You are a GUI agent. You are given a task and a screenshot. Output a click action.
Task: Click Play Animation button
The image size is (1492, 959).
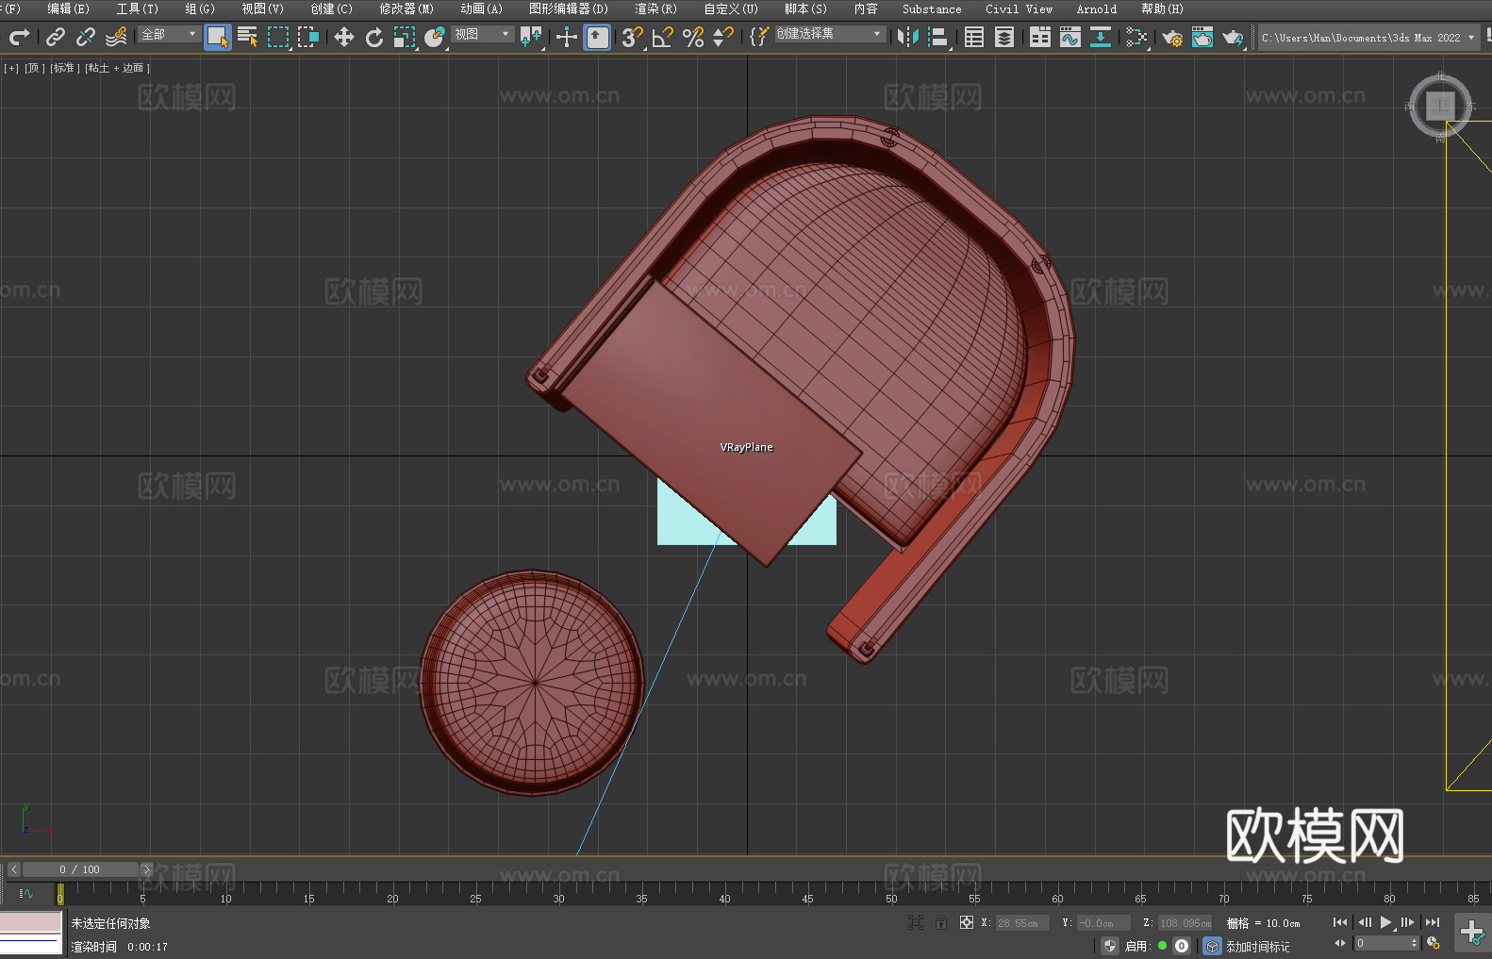[1385, 922]
